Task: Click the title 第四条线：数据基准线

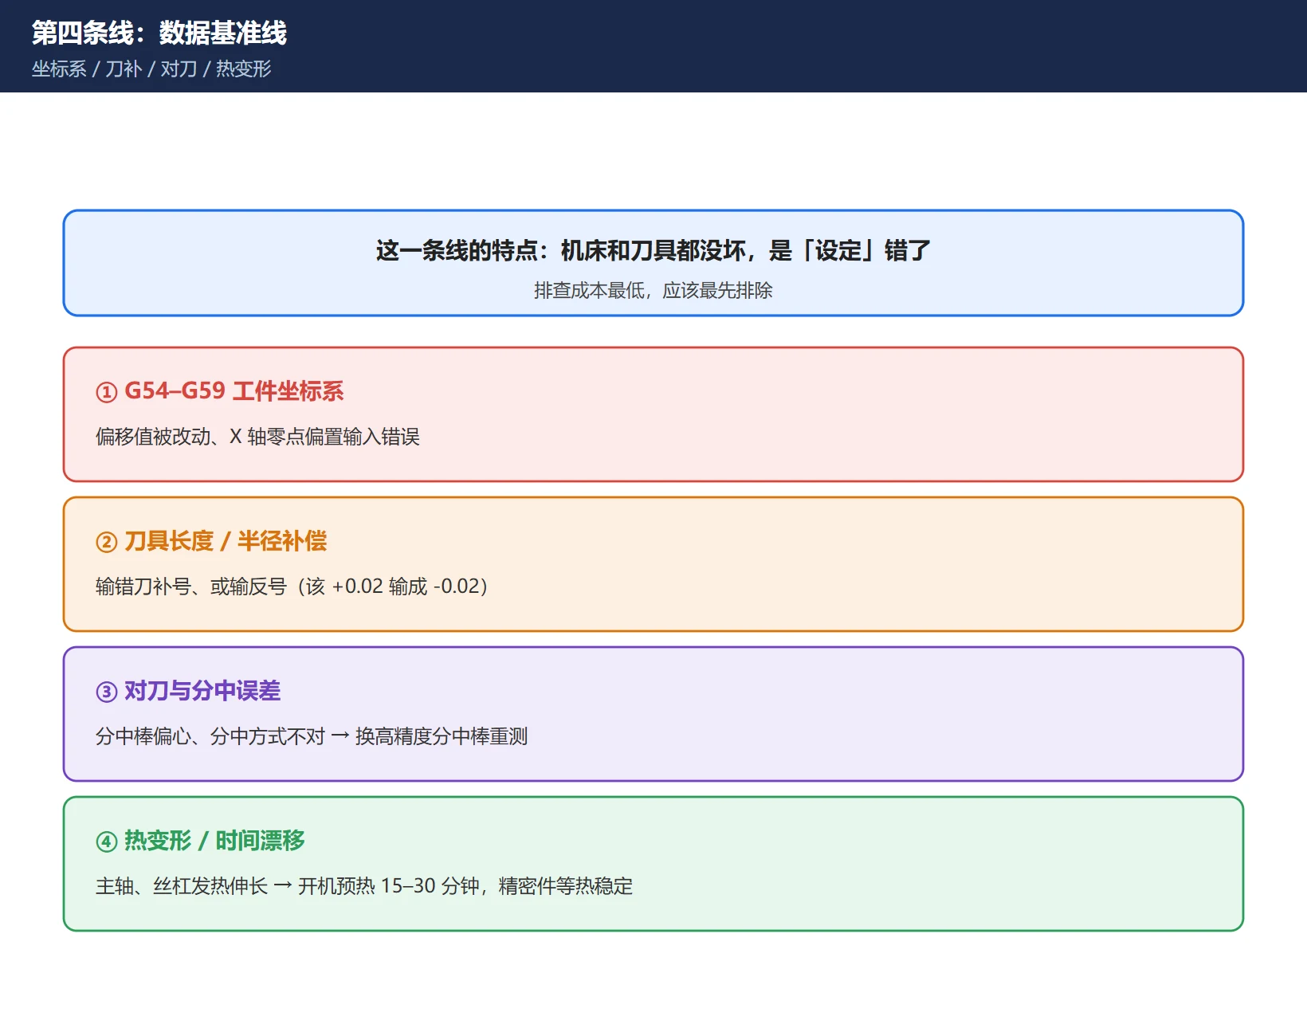Action: 159,33
